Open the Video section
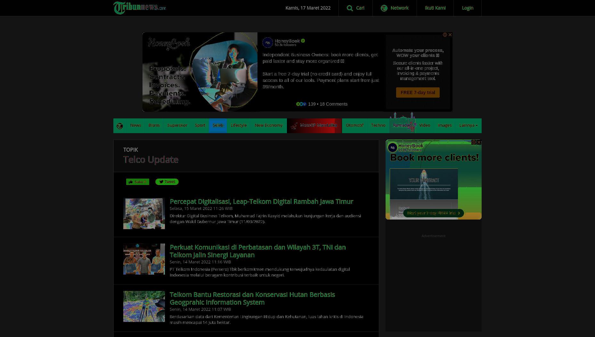Image resolution: width=595 pixels, height=337 pixels. coord(425,125)
